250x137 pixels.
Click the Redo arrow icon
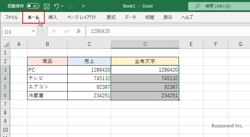70,6
